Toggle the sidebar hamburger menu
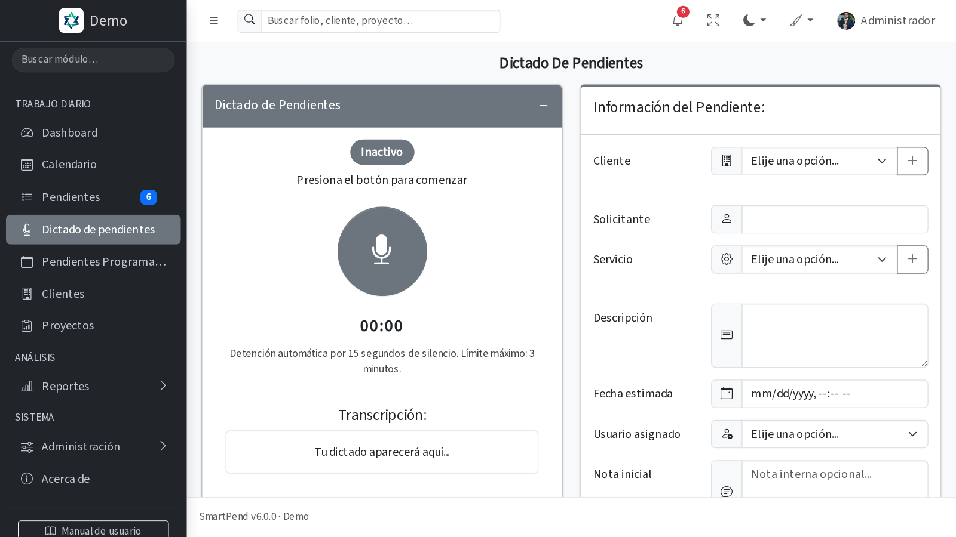This screenshot has width=956, height=537. click(214, 20)
